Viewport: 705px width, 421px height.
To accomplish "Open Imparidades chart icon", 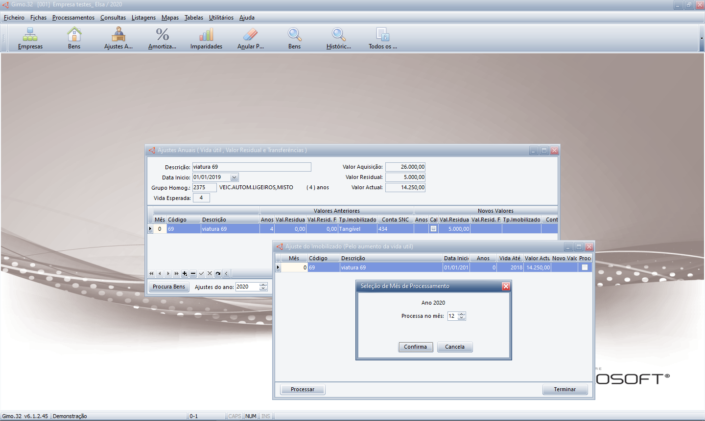I will tap(206, 38).
